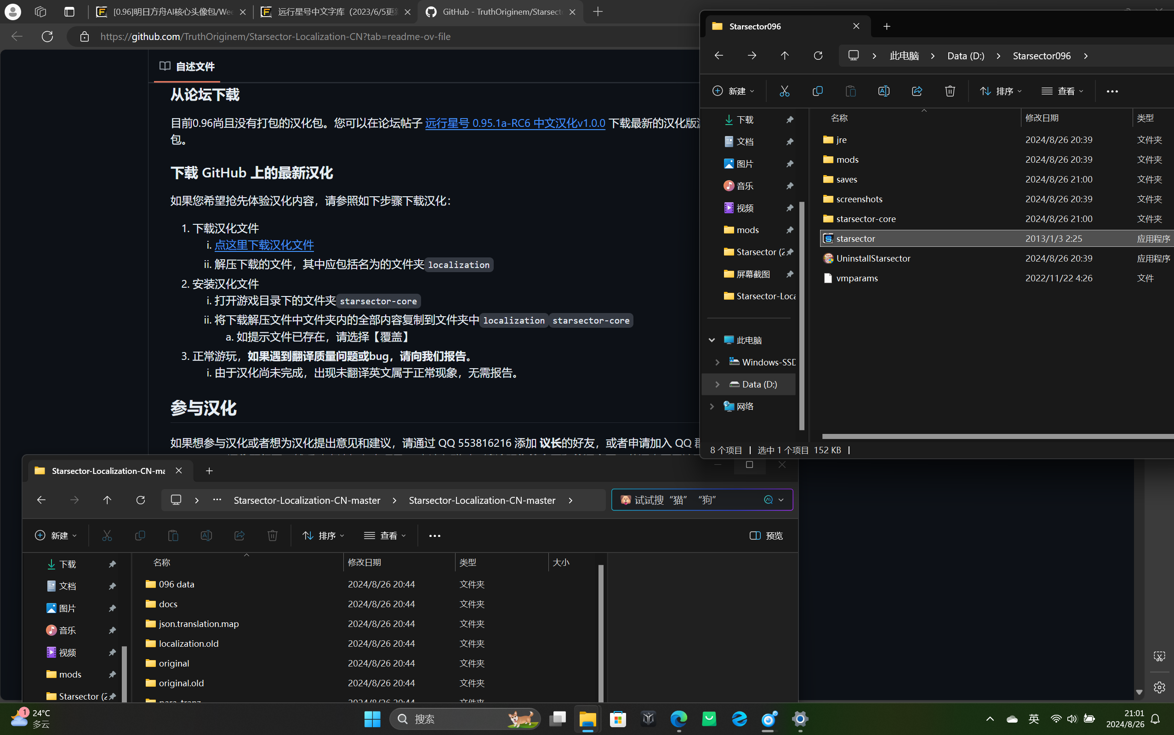Click the 点这里下载汉化文件 download link

click(264, 245)
